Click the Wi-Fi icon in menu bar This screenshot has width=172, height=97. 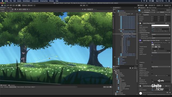144,1
